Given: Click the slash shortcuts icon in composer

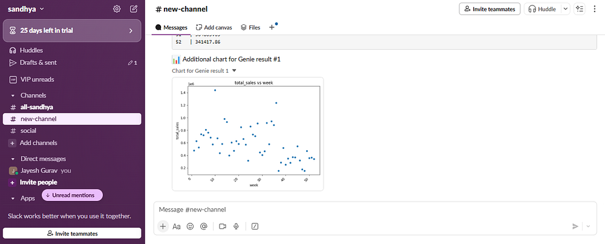Looking at the screenshot, I should pos(255,226).
